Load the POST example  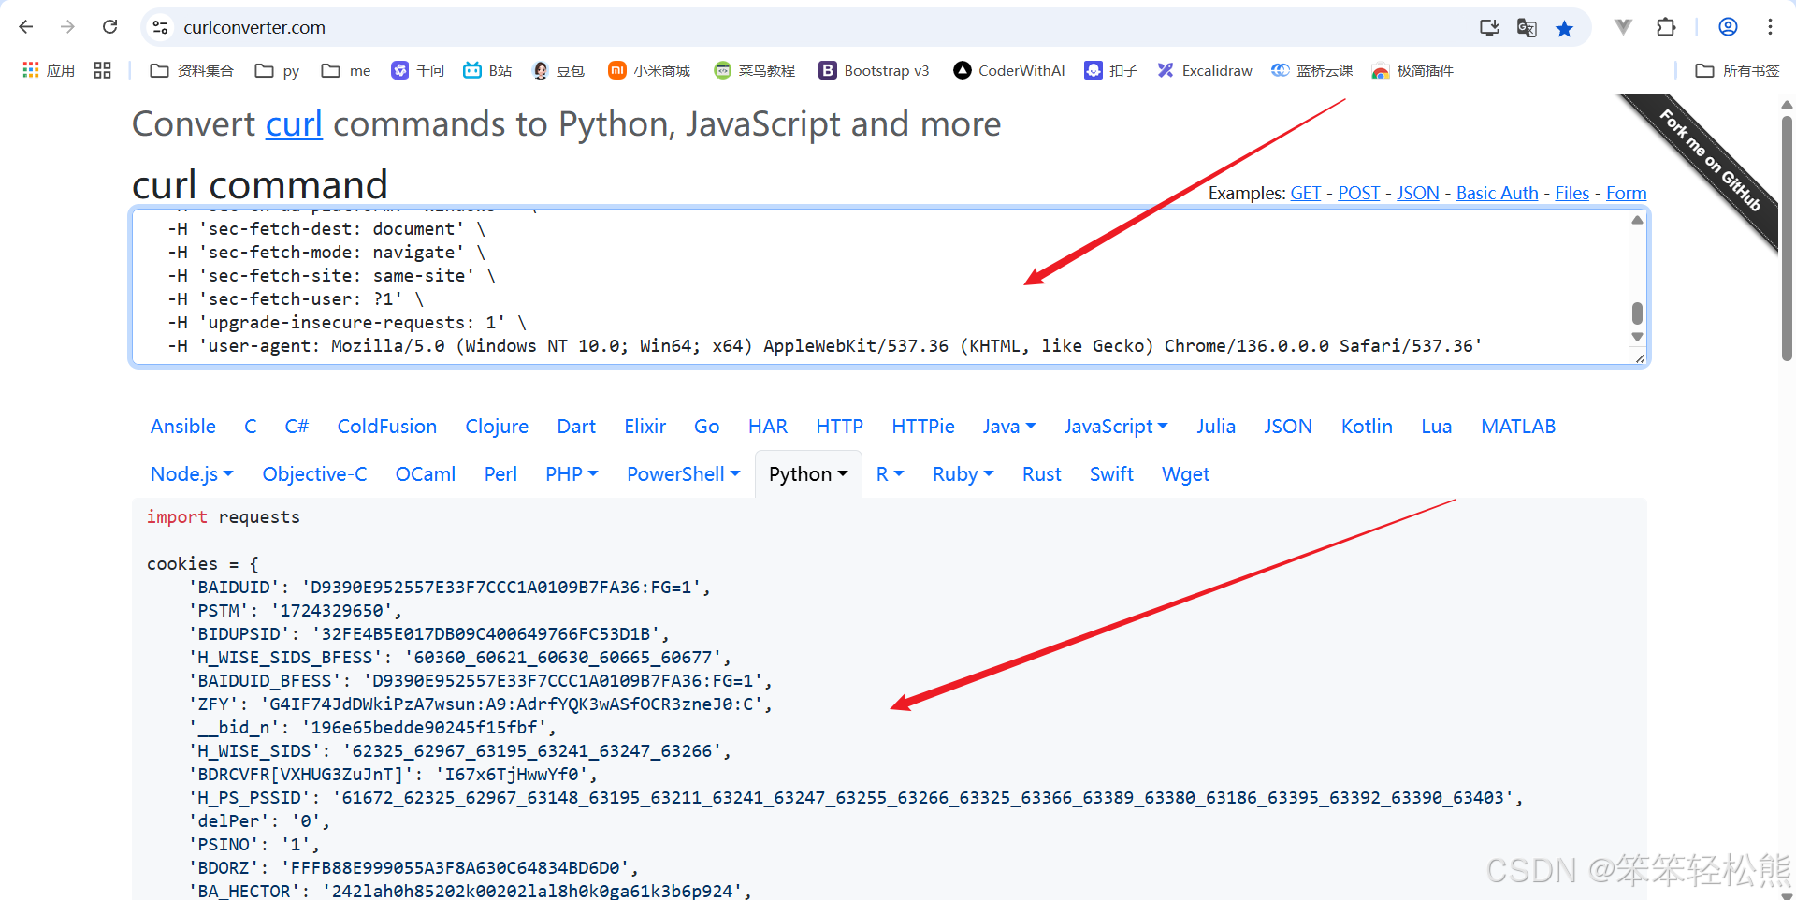click(x=1358, y=193)
